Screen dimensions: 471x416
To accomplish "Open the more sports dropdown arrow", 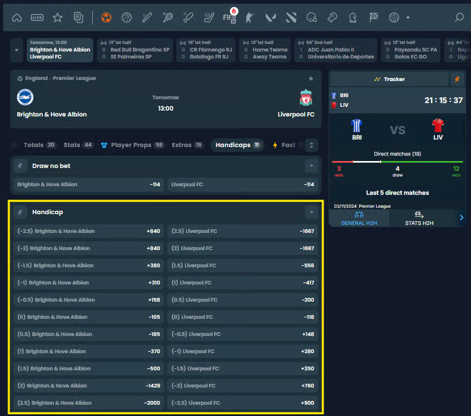I will (x=408, y=17).
